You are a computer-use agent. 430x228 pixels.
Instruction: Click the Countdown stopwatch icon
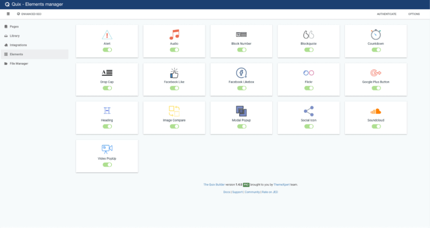tap(376, 35)
